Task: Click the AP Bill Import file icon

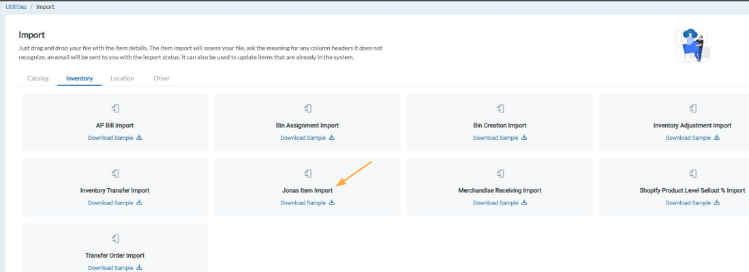Action: (x=114, y=108)
